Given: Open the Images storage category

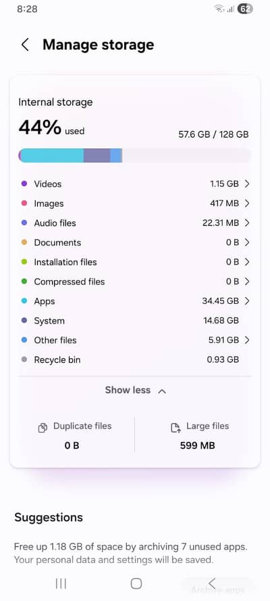Looking at the screenshot, I should point(135,204).
